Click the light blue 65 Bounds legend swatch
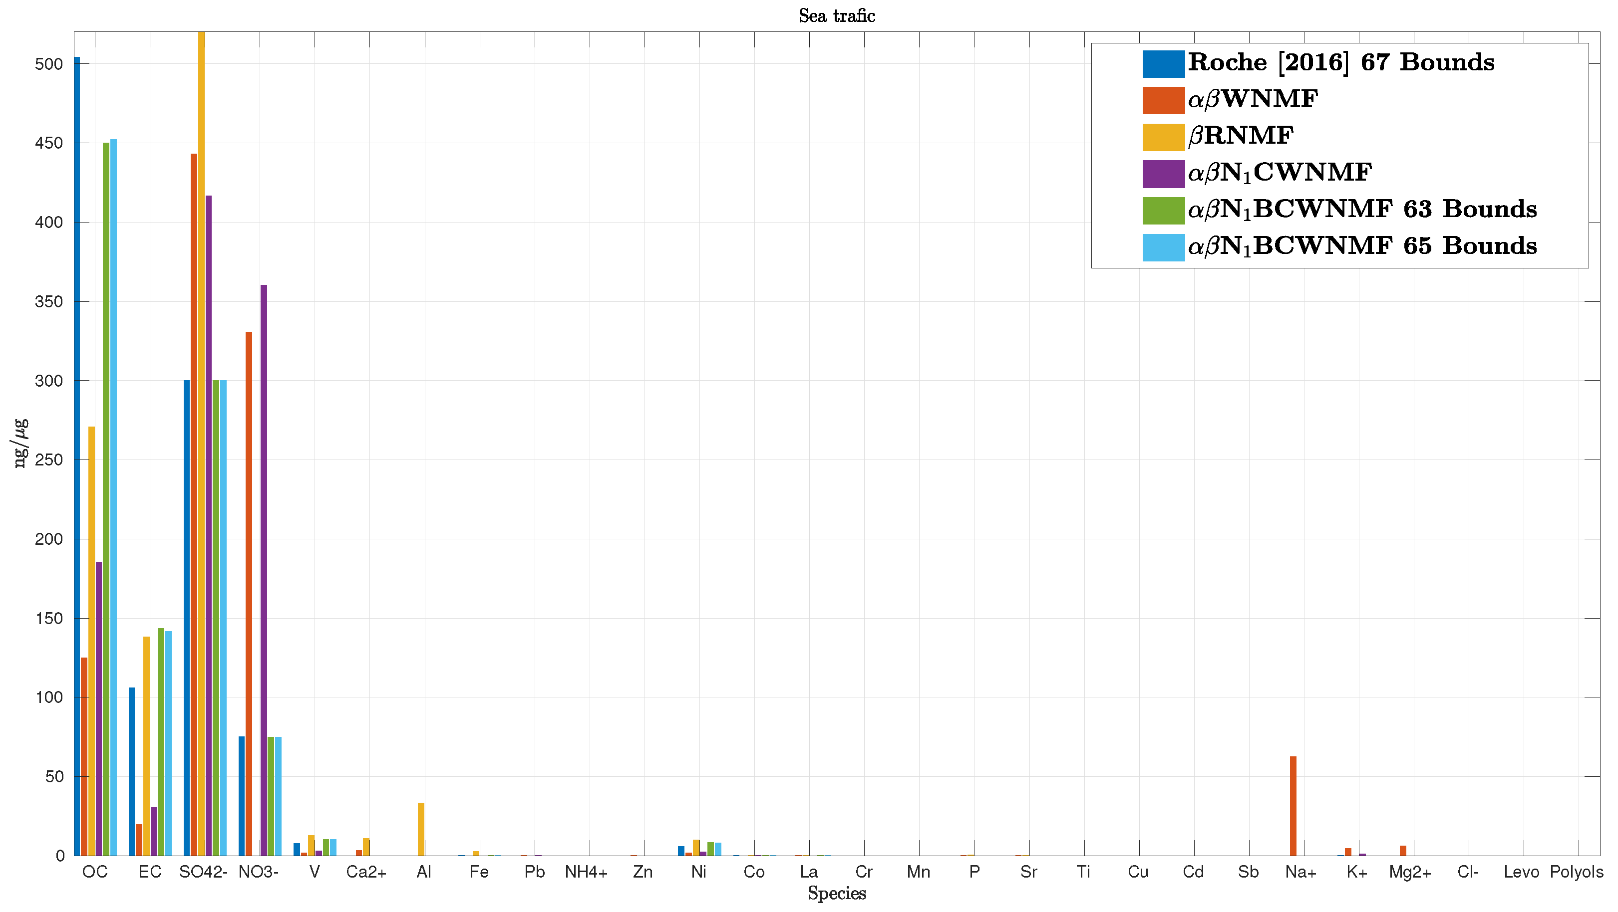This screenshot has width=1618, height=912. 1163,247
